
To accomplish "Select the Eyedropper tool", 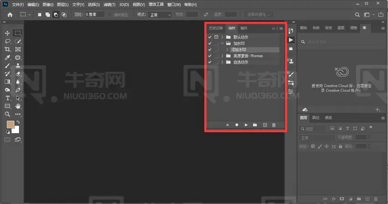I will pos(7,58).
